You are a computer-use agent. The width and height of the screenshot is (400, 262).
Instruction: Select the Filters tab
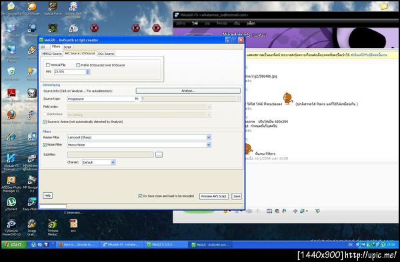click(56, 47)
